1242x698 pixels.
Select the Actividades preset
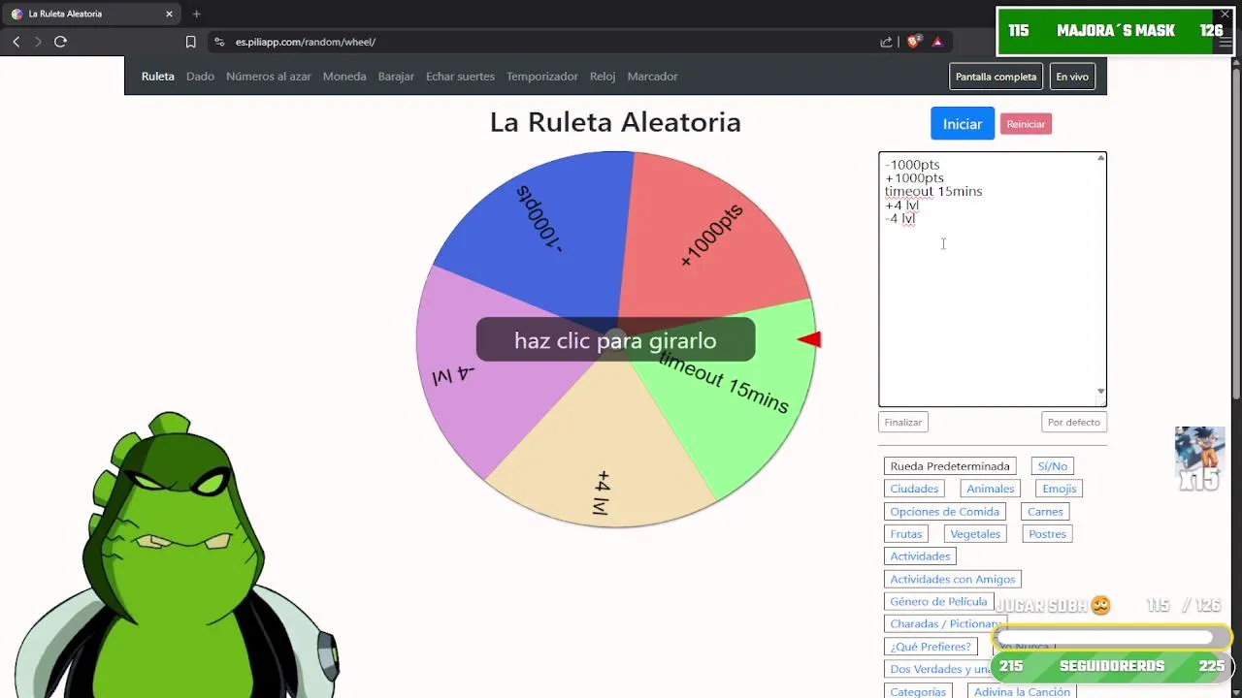point(920,556)
